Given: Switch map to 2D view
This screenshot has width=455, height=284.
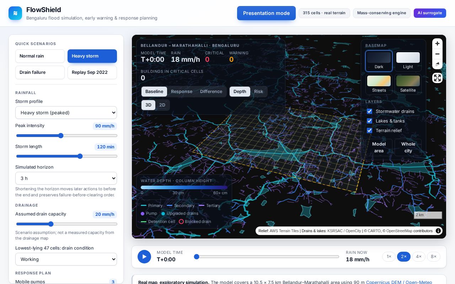Looking at the screenshot, I should [162, 105].
